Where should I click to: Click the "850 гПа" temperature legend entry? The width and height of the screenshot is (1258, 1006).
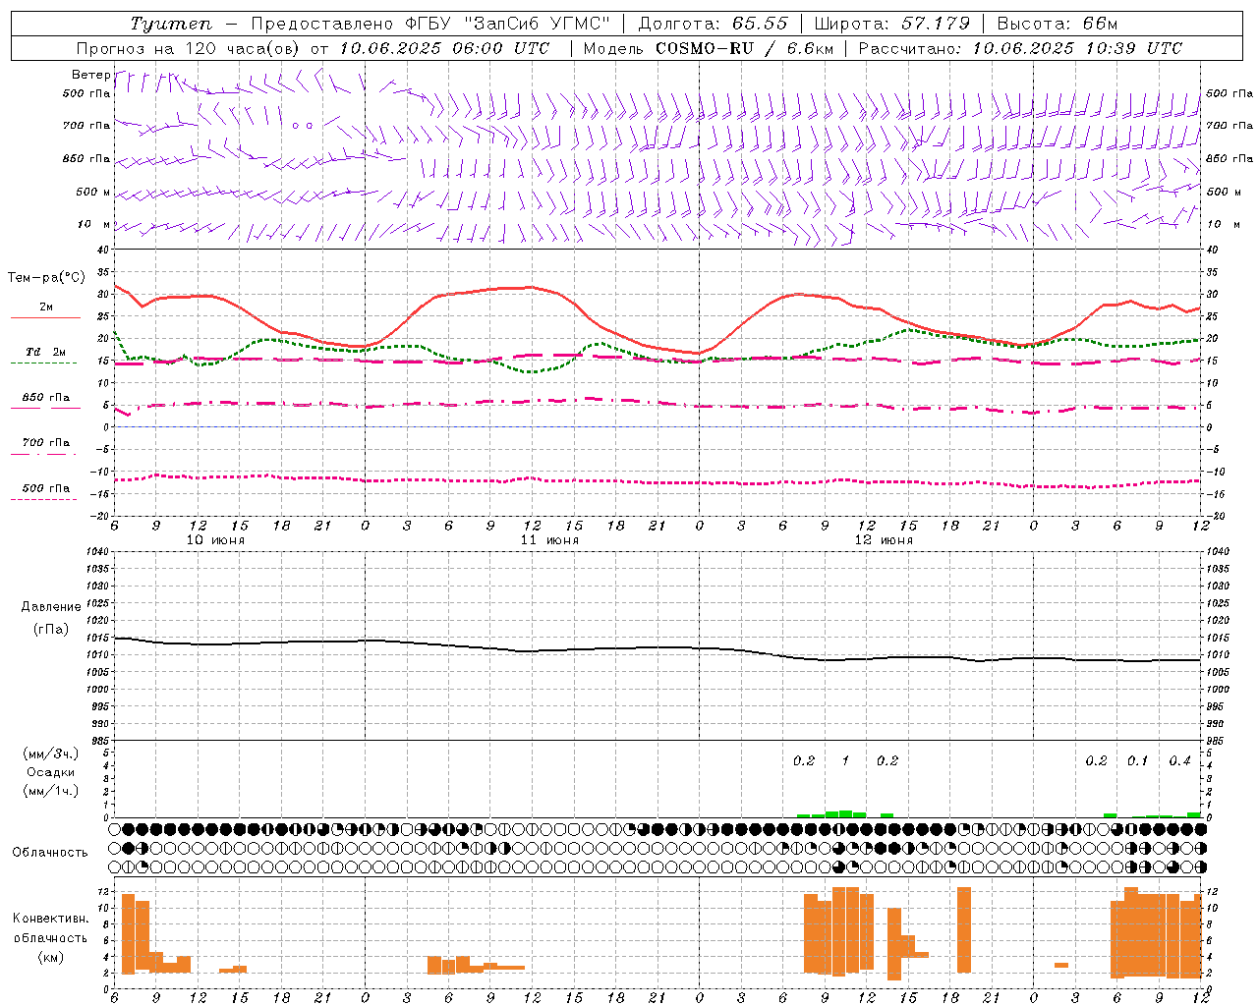pyautogui.click(x=45, y=398)
